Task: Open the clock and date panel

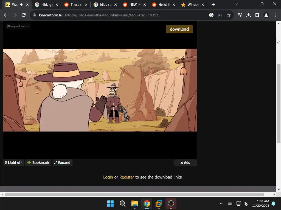Action: [x=261, y=203]
